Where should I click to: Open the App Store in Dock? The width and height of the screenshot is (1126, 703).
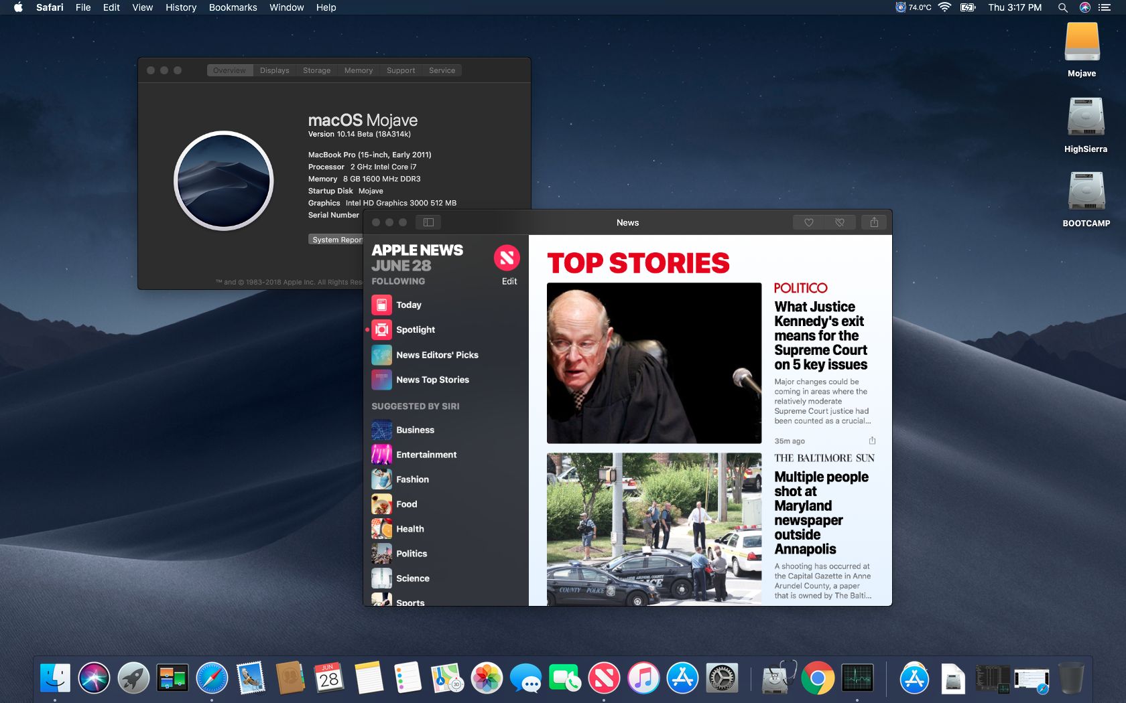coord(682,678)
